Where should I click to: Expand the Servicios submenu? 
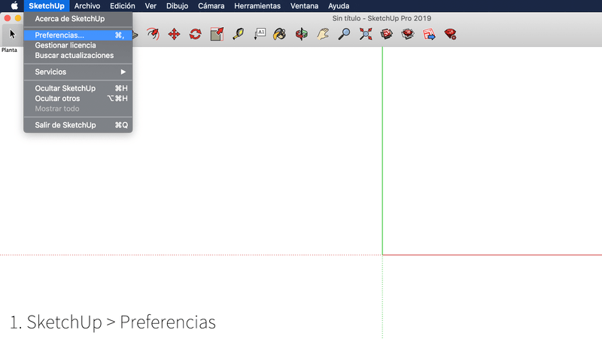point(78,72)
